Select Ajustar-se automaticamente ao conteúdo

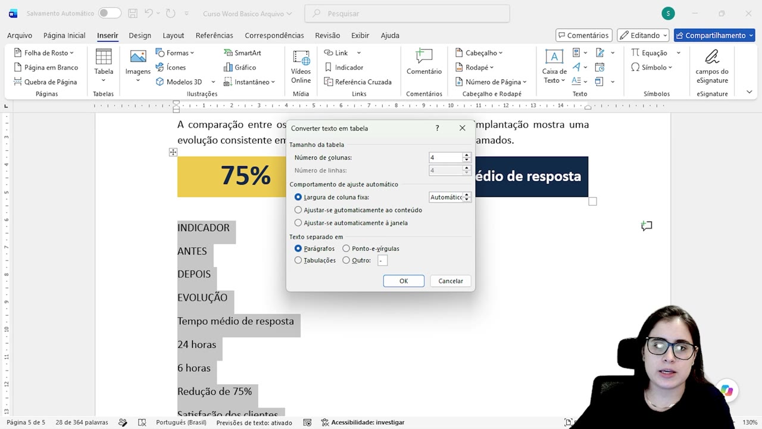358,210
